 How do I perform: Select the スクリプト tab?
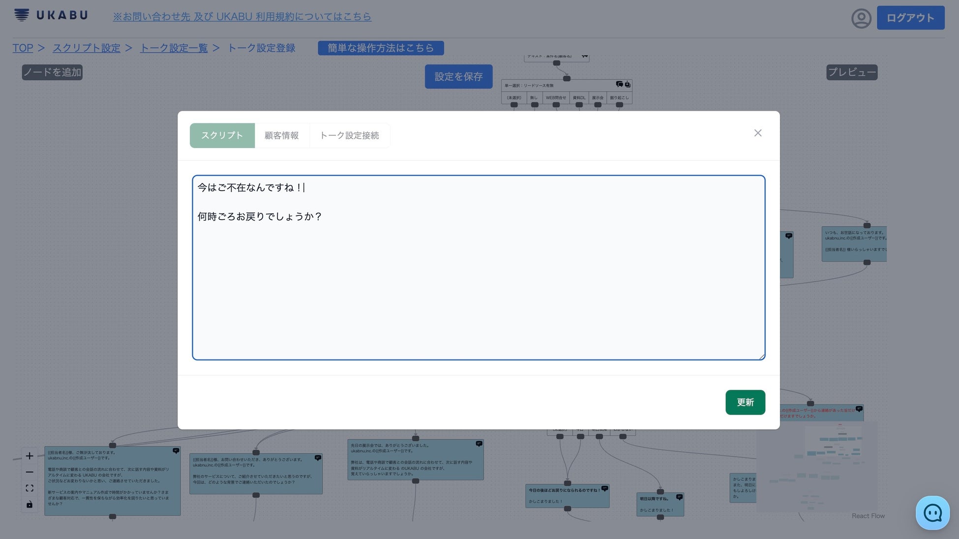(x=222, y=135)
